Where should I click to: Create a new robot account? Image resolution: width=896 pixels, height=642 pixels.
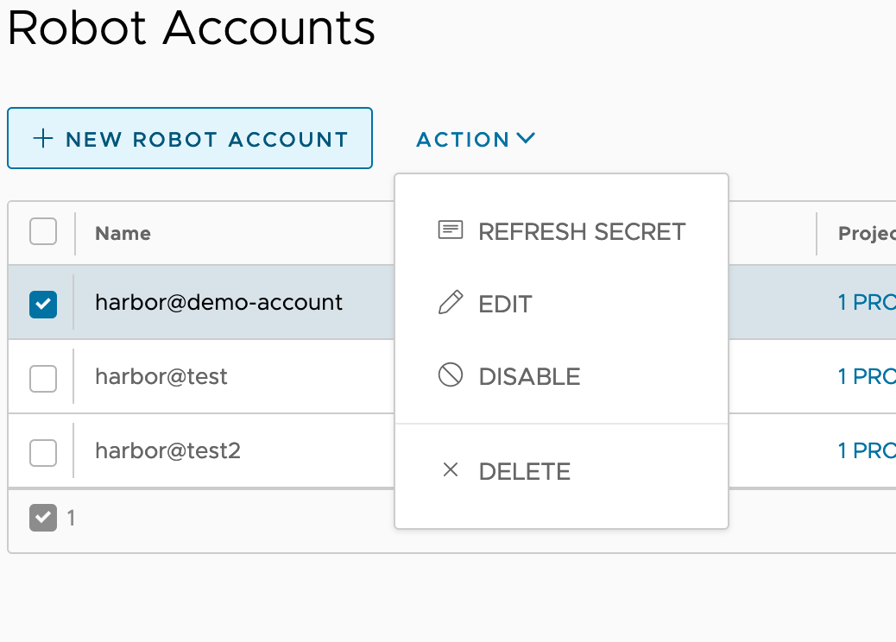190,138
